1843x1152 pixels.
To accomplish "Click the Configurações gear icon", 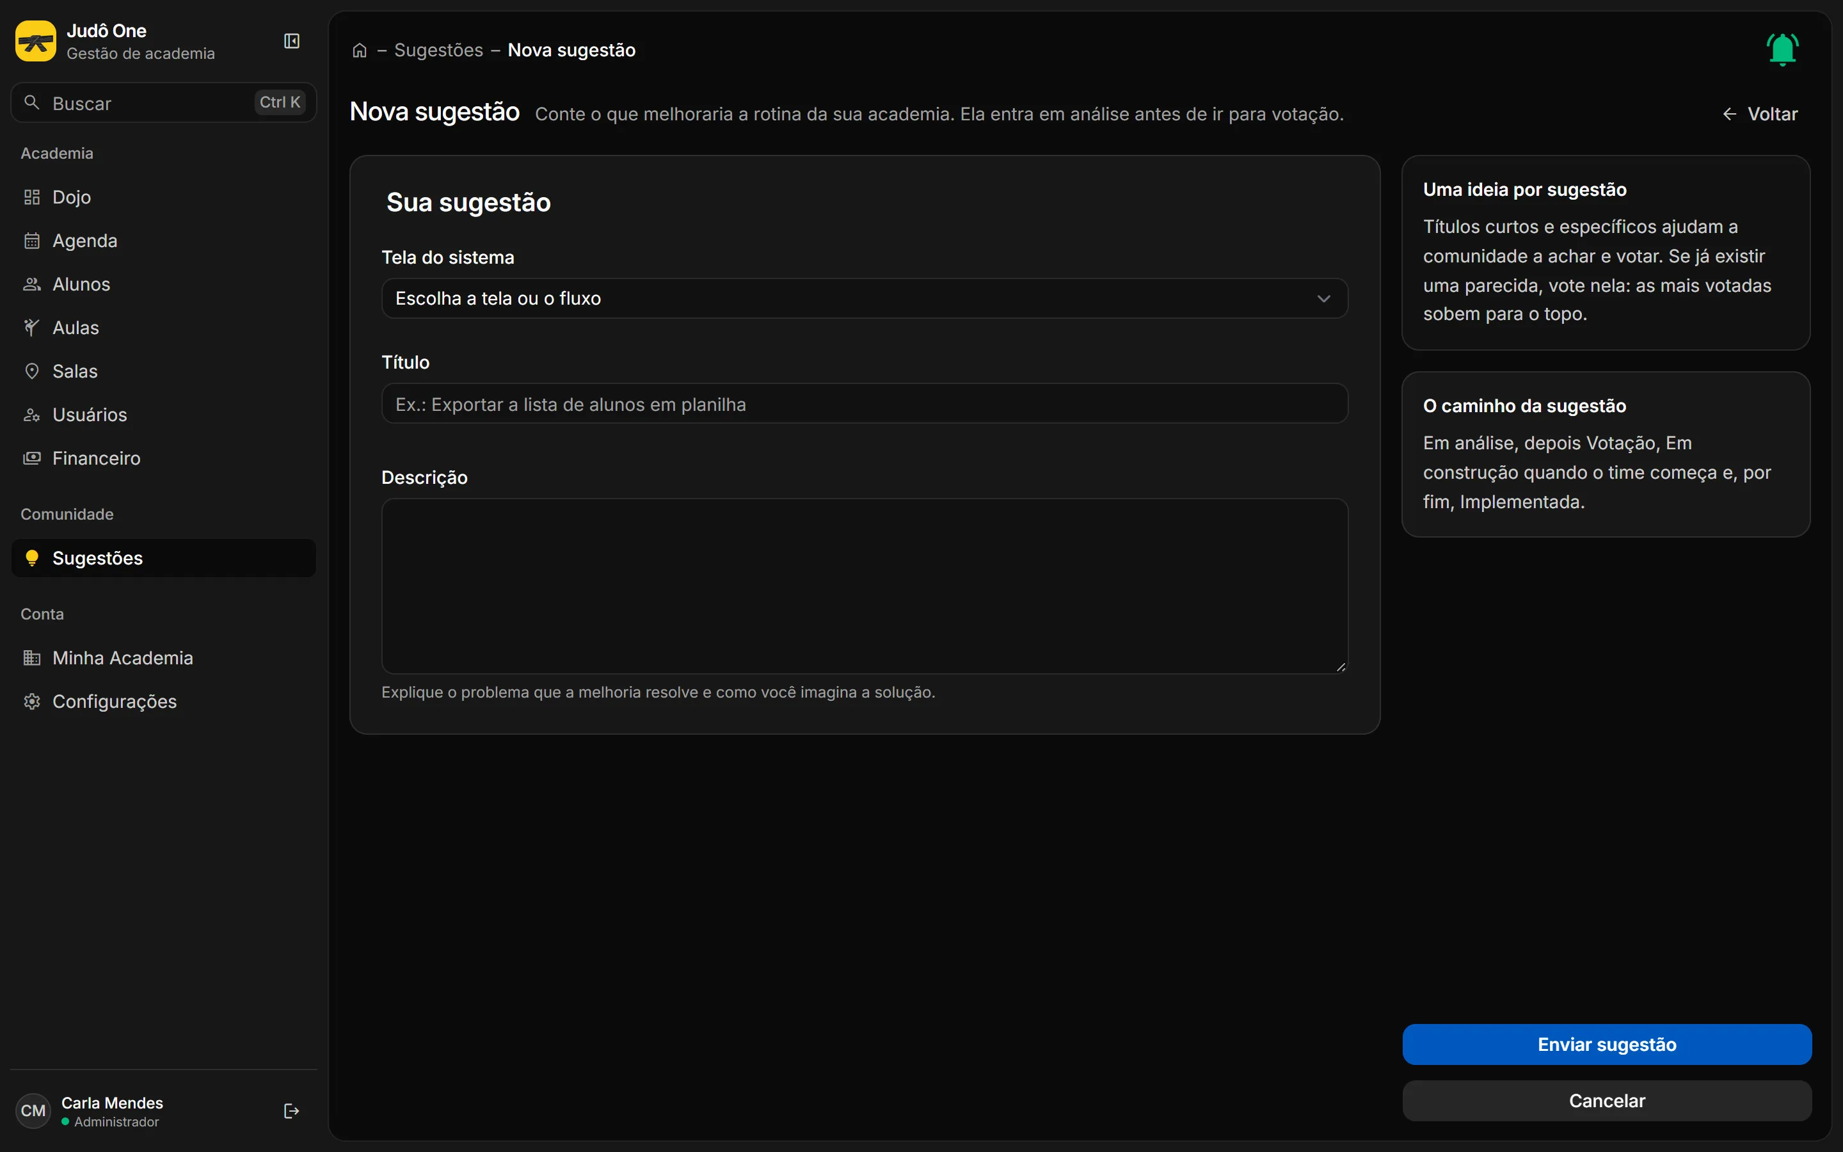I will click(x=32, y=701).
